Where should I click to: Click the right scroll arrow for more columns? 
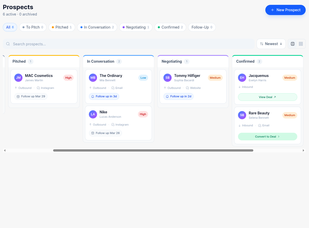coord(304,150)
